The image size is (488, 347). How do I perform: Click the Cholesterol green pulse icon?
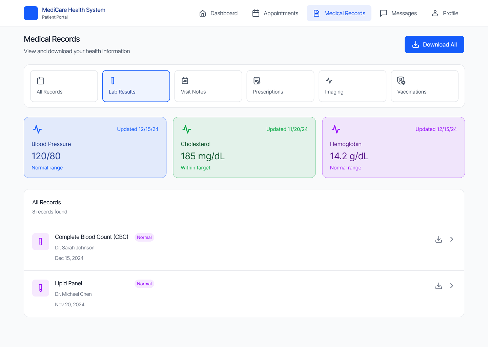pyautogui.click(x=187, y=129)
